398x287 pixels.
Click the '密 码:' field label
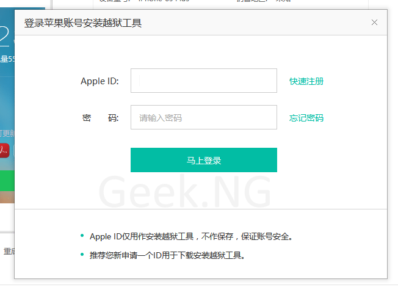[x=101, y=118]
